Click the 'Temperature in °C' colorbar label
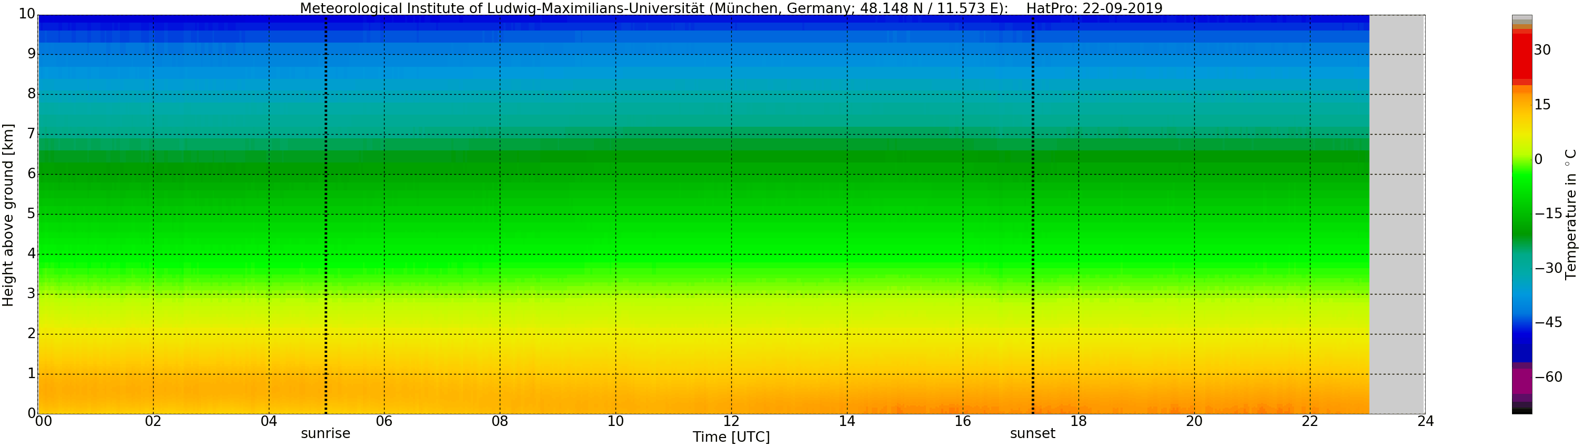The image size is (1583, 447). [1571, 214]
